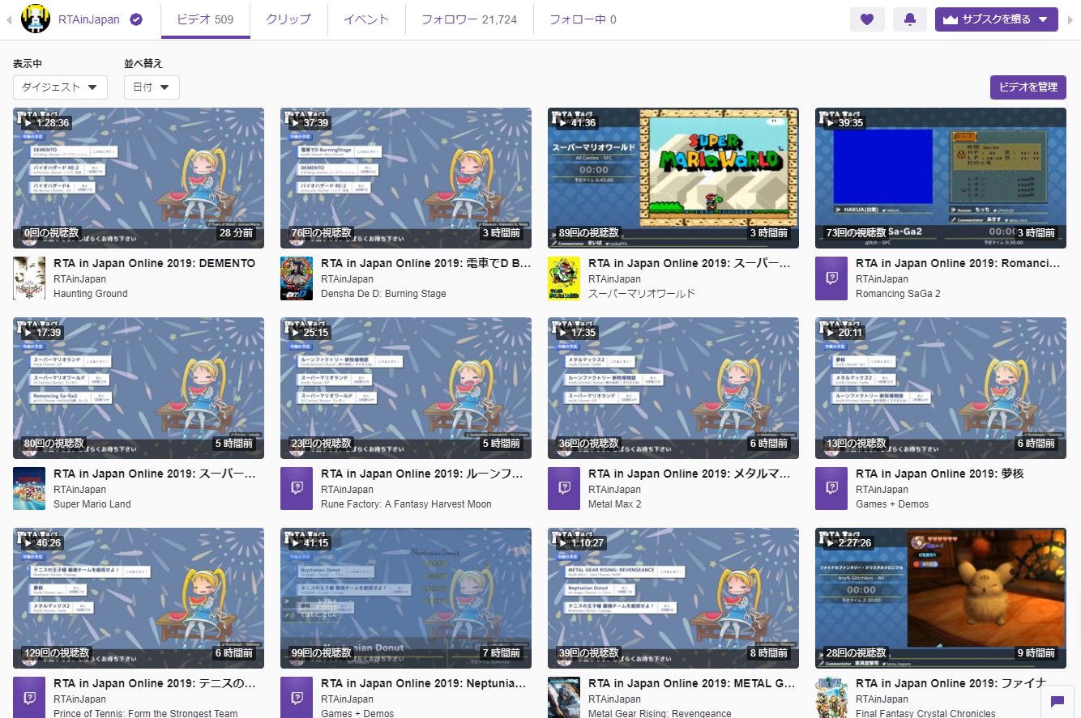1081x718 pixels.
Task: Open title RTA in Japan Online 2019: テニスの...
Action: (155, 683)
